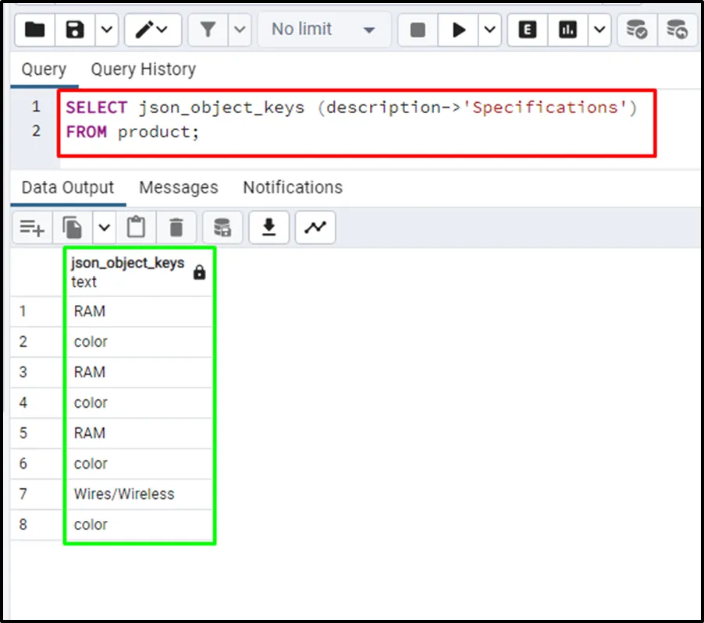Click the Rollback database icon
The height and width of the screenshot is (623, 704).
point(677,30)
